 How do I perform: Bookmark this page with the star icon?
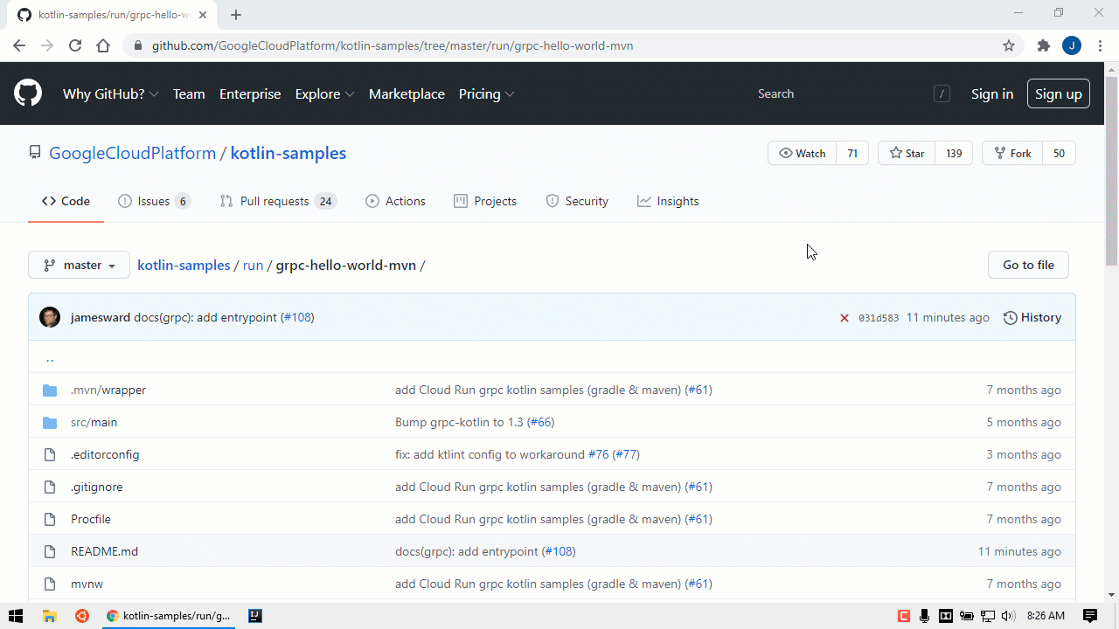click(1009, 45)
